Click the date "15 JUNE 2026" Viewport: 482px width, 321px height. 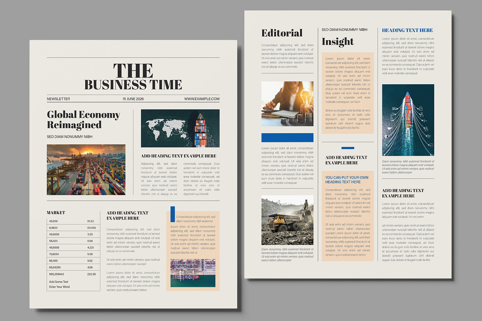pos(133,99)
